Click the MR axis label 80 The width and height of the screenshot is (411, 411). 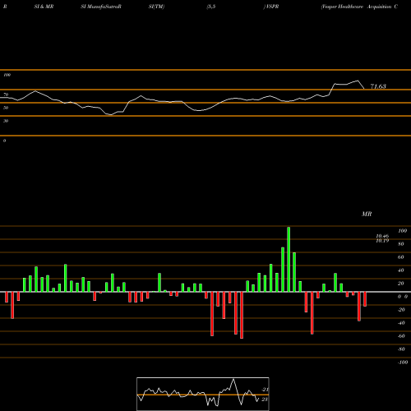401,244
